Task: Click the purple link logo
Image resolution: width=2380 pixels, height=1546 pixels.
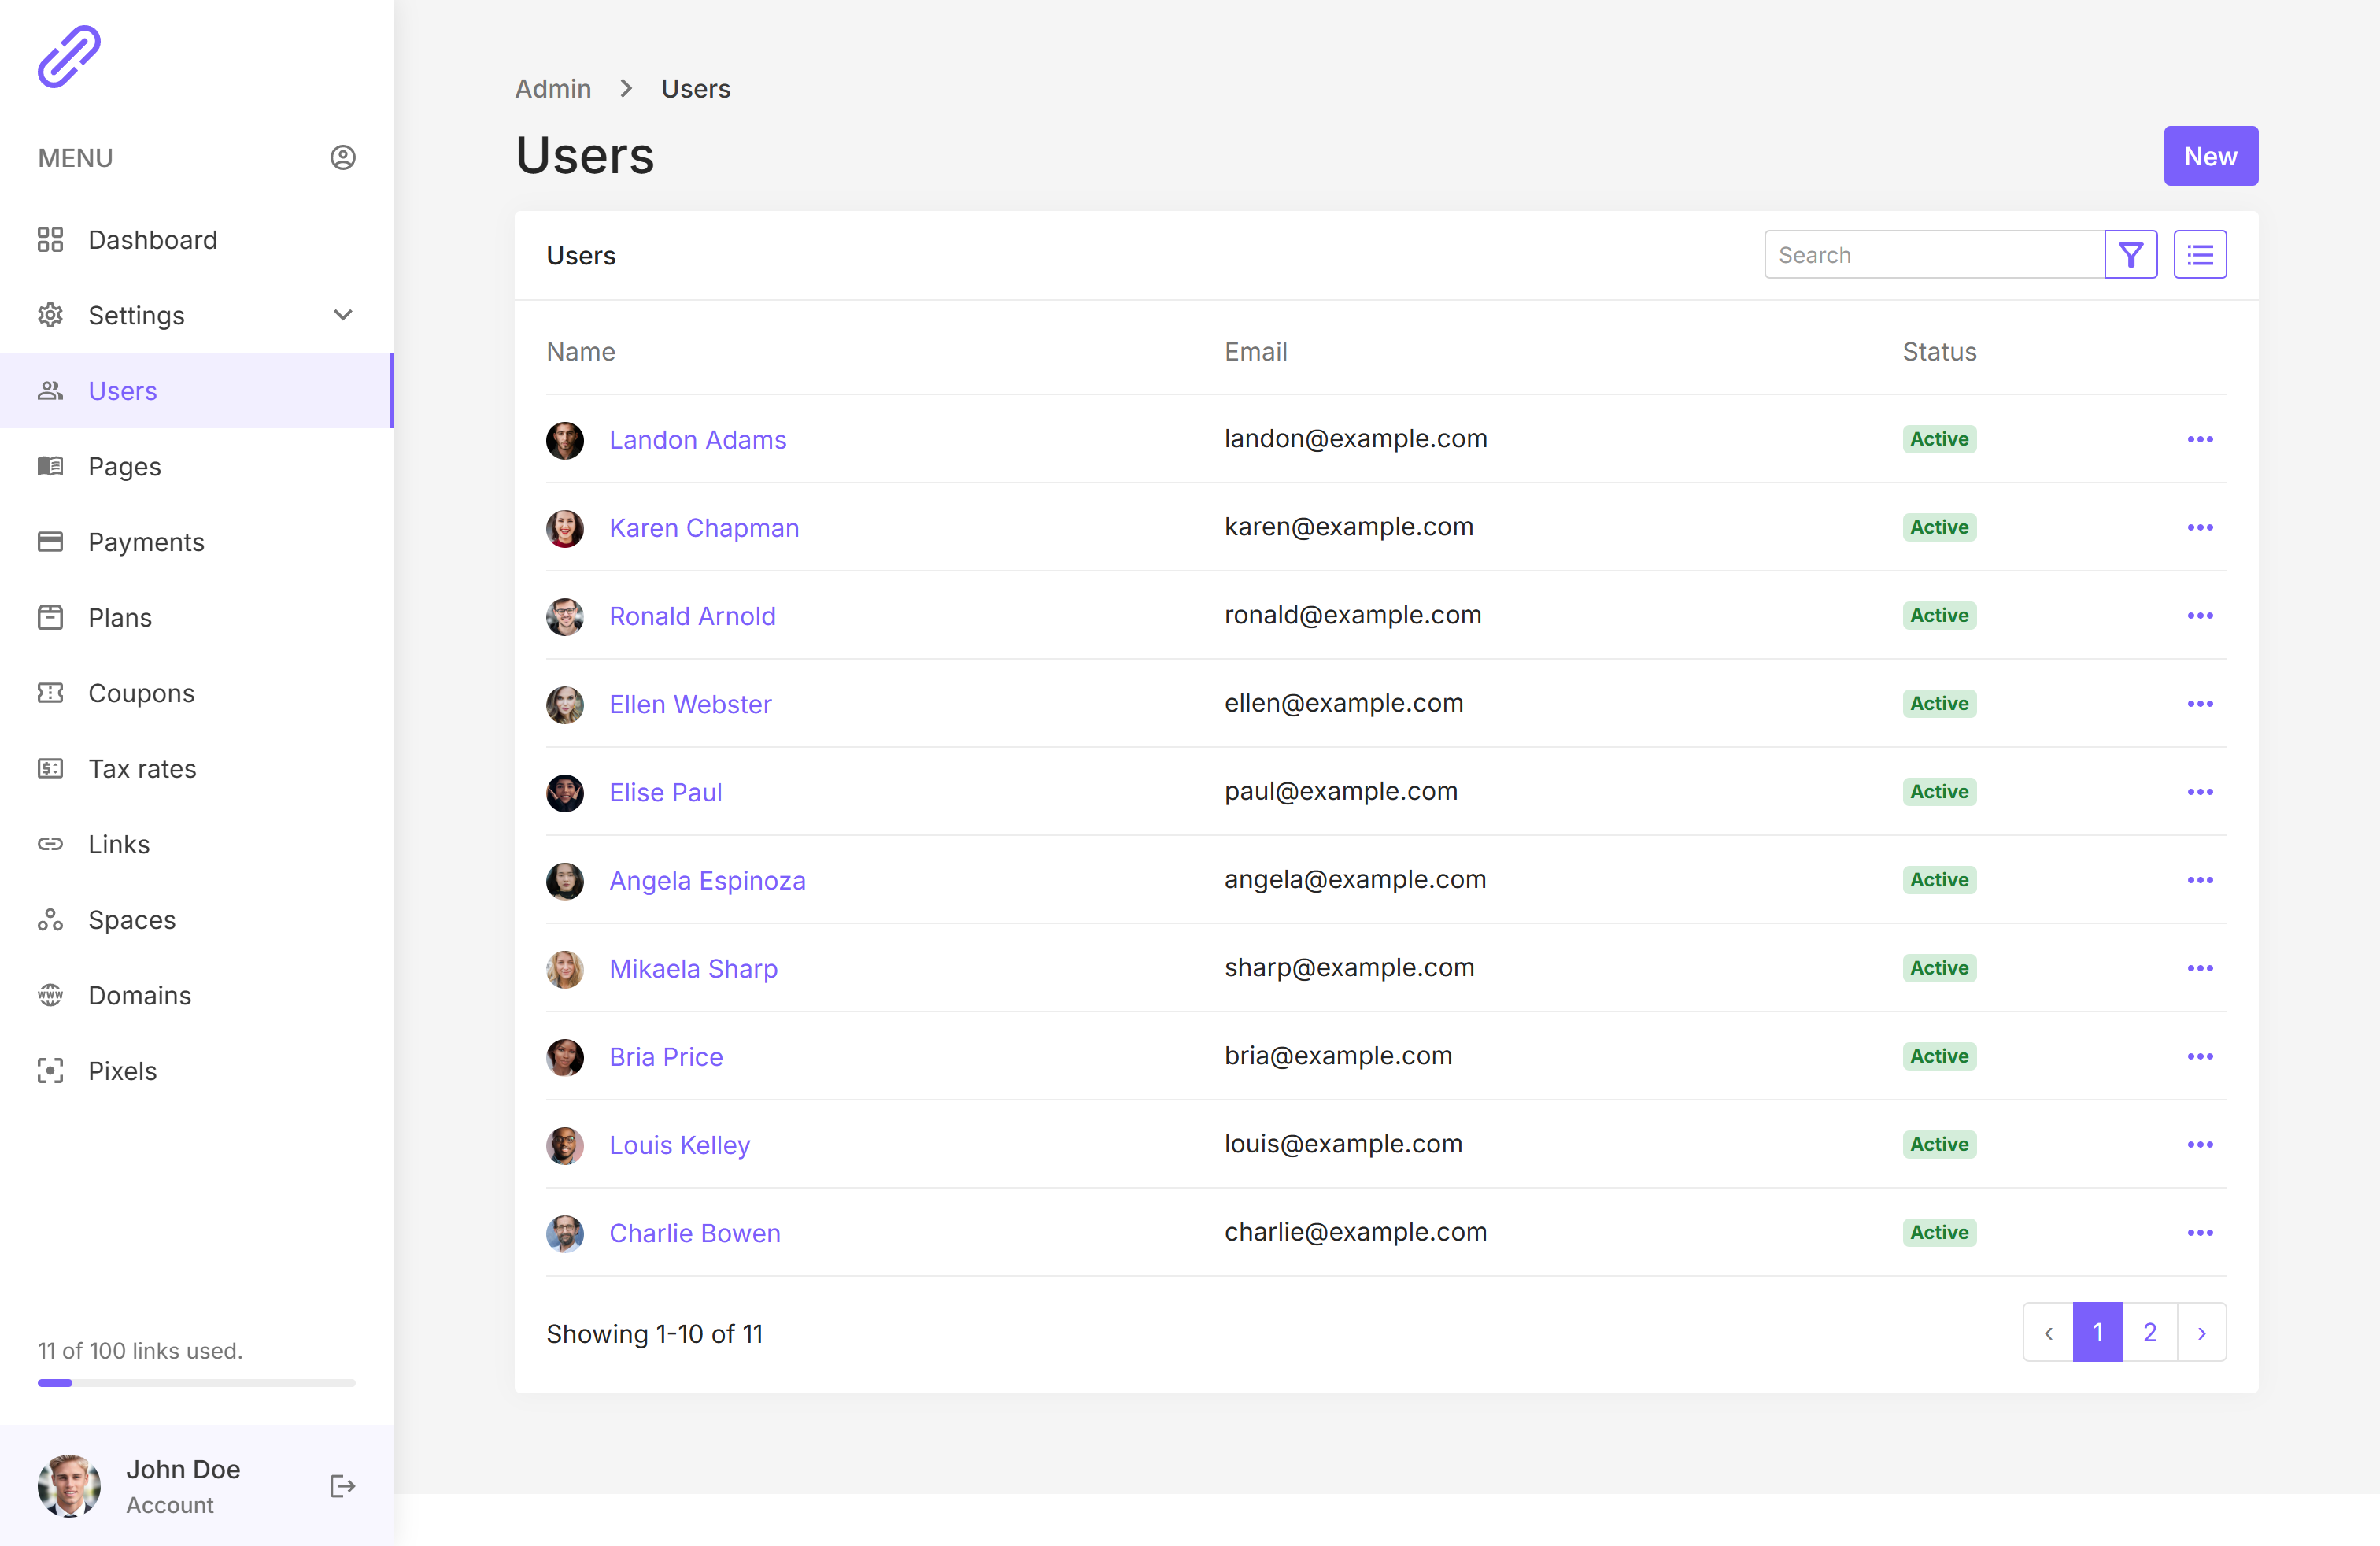Action: click(69, 57)
